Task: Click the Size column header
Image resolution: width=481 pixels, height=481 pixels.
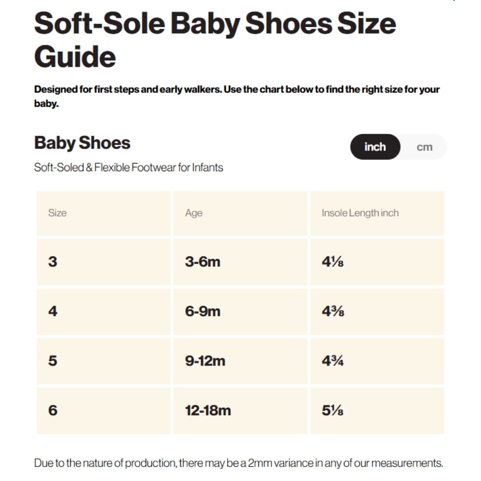Action: (103, 213)
